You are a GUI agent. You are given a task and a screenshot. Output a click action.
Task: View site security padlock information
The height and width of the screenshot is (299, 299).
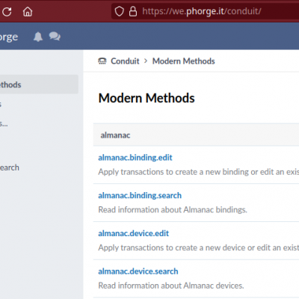[133, 11]
